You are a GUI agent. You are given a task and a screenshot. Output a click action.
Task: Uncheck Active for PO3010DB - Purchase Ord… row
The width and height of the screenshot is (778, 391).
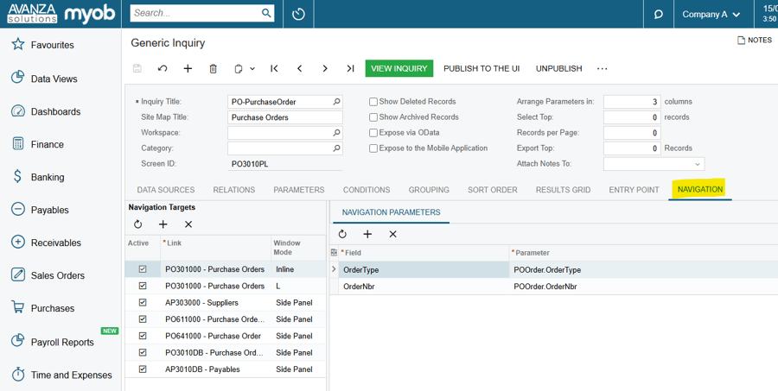143,352
